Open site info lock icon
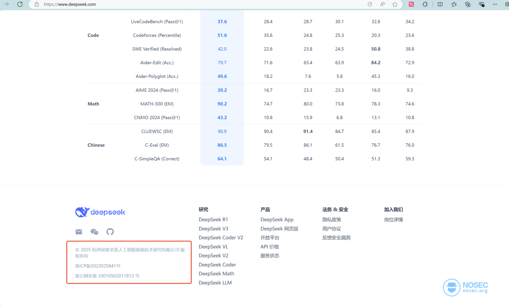509x306 pixels. click(37, 4)
